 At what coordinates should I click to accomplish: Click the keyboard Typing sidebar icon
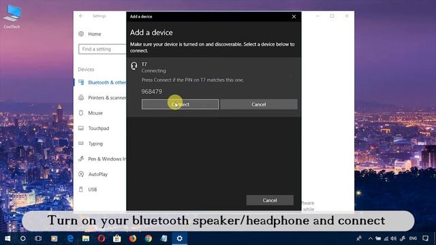tap(81, 144)
